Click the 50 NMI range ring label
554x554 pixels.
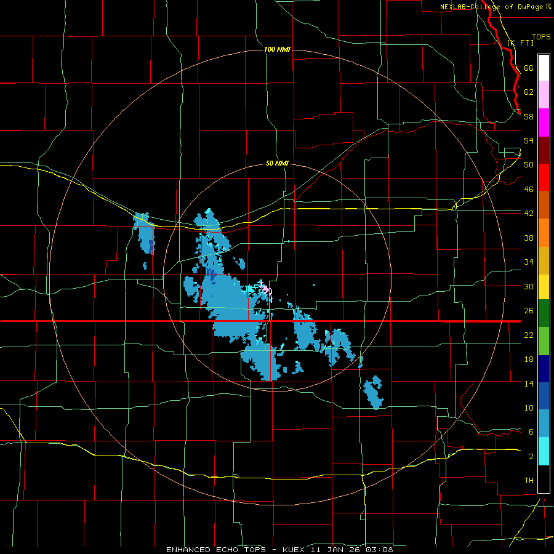tap(277, 163)
